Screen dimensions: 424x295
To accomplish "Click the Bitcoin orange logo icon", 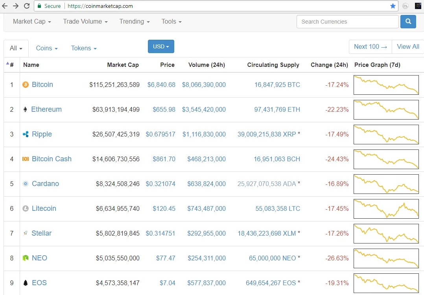I will pyautogui.click(x=26, y=85).
